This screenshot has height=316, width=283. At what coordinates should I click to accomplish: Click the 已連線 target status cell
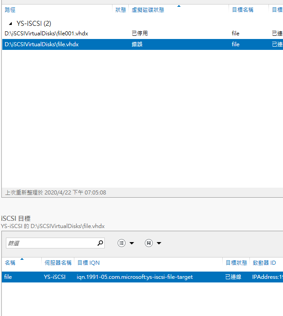(233, 277)
